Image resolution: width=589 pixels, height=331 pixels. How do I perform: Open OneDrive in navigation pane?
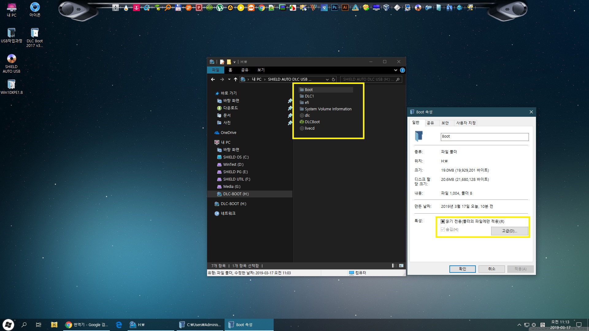tap(225, 133)
